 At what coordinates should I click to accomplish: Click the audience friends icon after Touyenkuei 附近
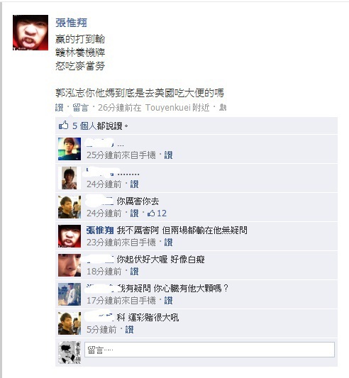coord(223,108)
